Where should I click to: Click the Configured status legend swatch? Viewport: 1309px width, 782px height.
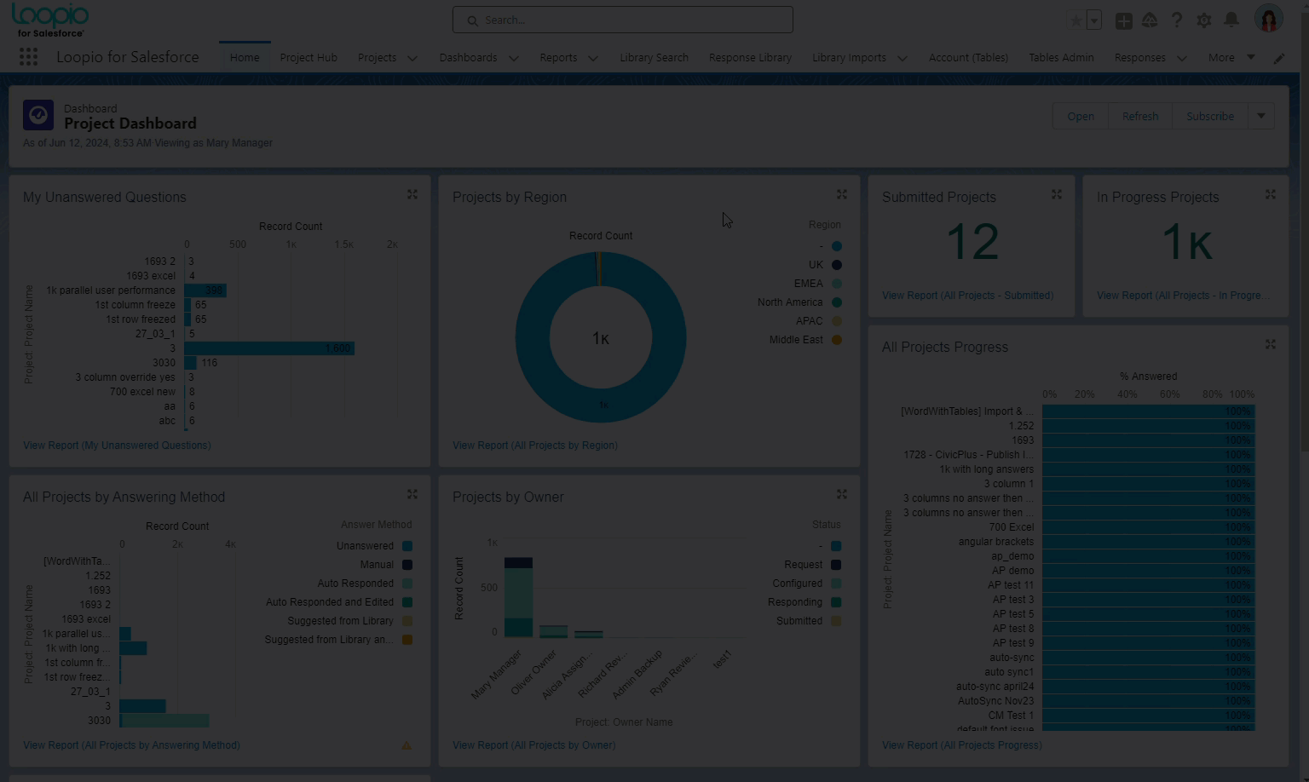point(836,584)
